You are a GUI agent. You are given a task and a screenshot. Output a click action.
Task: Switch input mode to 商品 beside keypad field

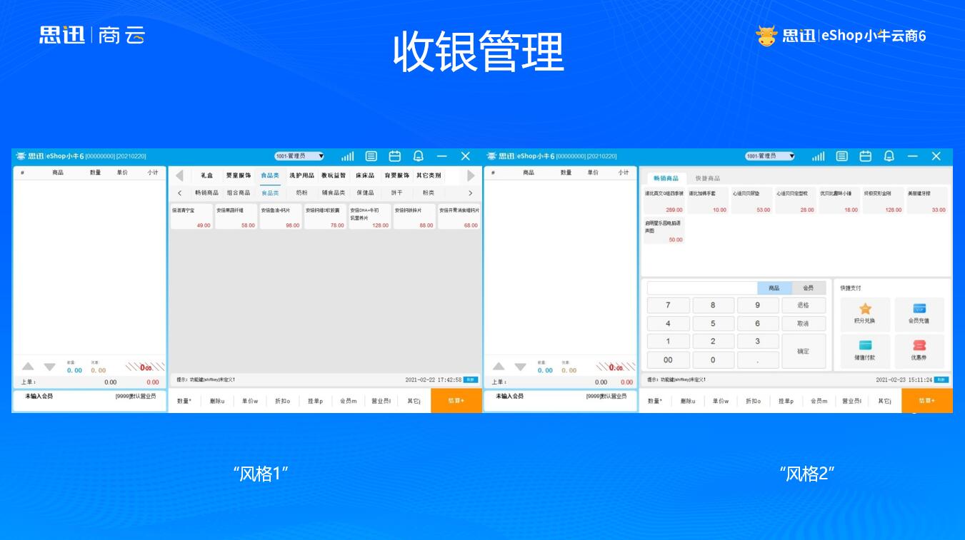774,288
